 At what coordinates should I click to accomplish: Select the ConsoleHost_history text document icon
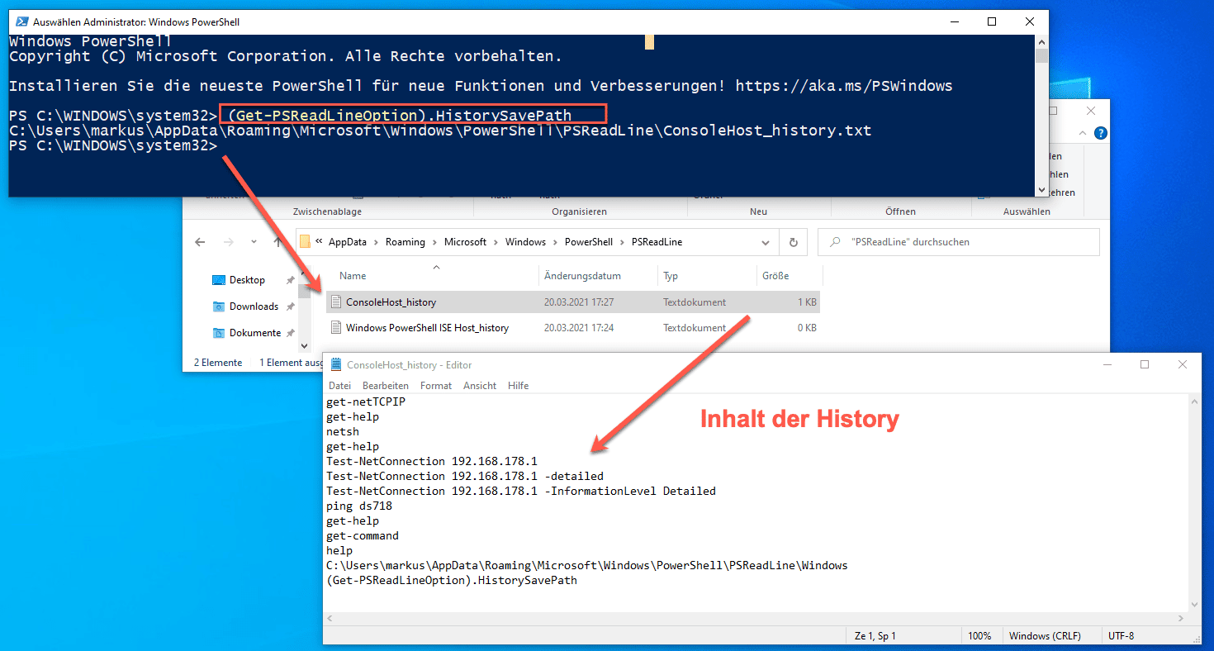(x=336, y=302)
